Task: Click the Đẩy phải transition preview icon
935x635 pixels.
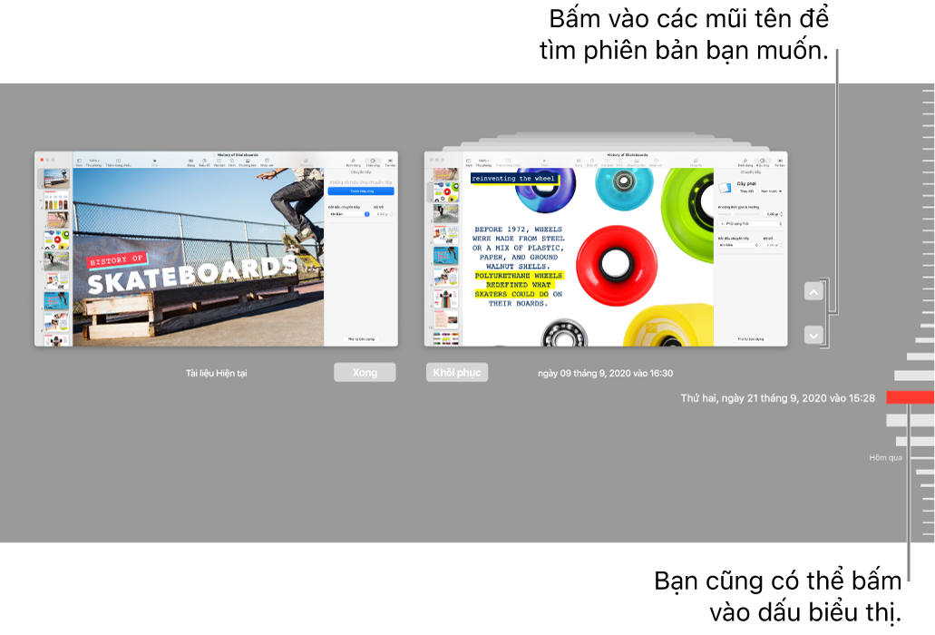Action: coord(726,188)
